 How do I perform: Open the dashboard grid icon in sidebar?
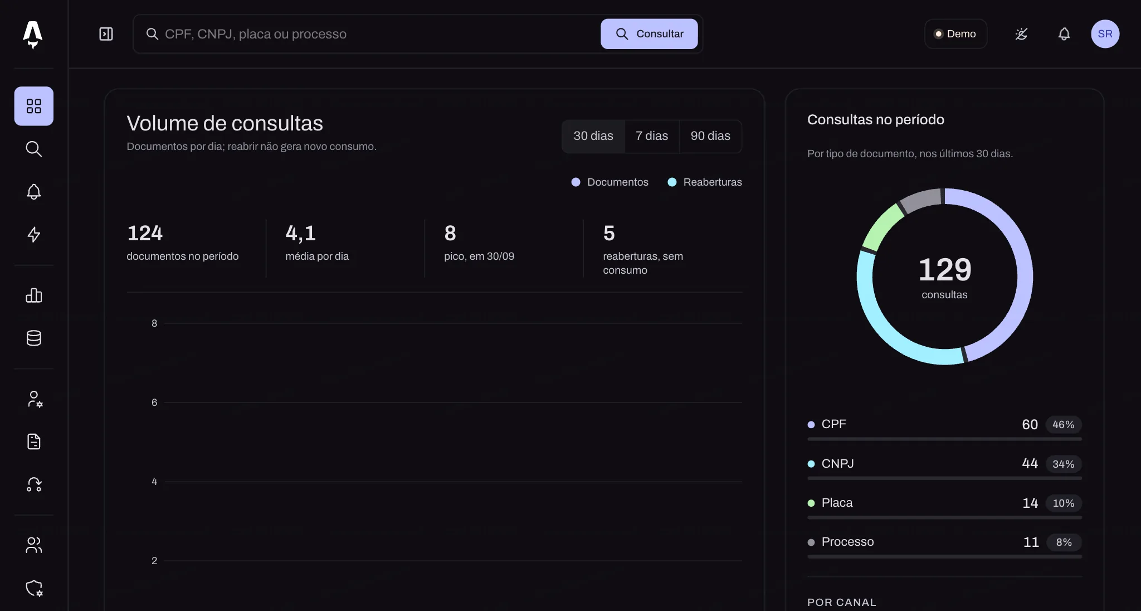tap(34, 106)
